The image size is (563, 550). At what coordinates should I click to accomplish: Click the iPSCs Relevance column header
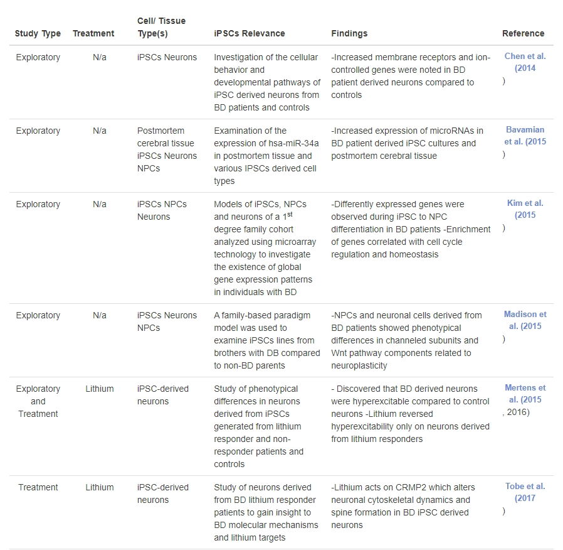(x=250, y=33)
